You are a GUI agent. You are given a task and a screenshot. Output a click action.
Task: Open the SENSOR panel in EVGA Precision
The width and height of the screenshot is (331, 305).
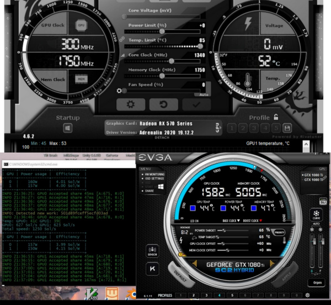152,251
